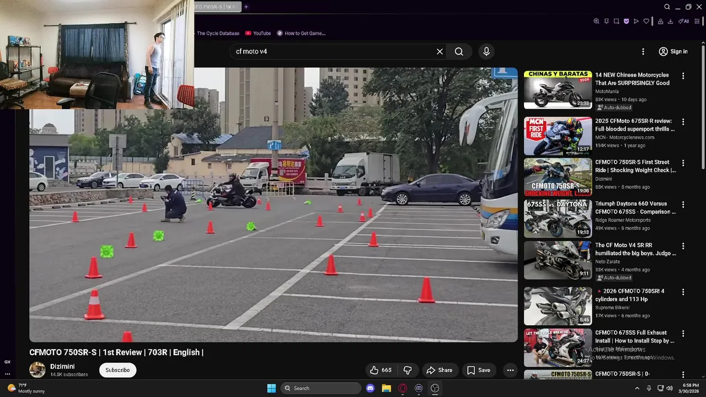Click the zoom magnifier icon in address bar
This screenshot has width=706, height=397.
(x=596, y=21)
